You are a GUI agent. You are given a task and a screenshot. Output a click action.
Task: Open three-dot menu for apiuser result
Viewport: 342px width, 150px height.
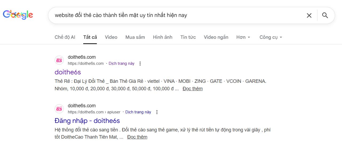pyautogui.click(x=157, y=112)
